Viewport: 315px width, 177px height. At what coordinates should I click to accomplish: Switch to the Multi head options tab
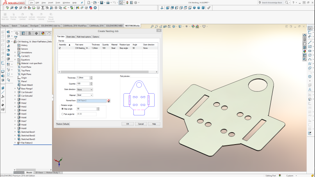84,37
